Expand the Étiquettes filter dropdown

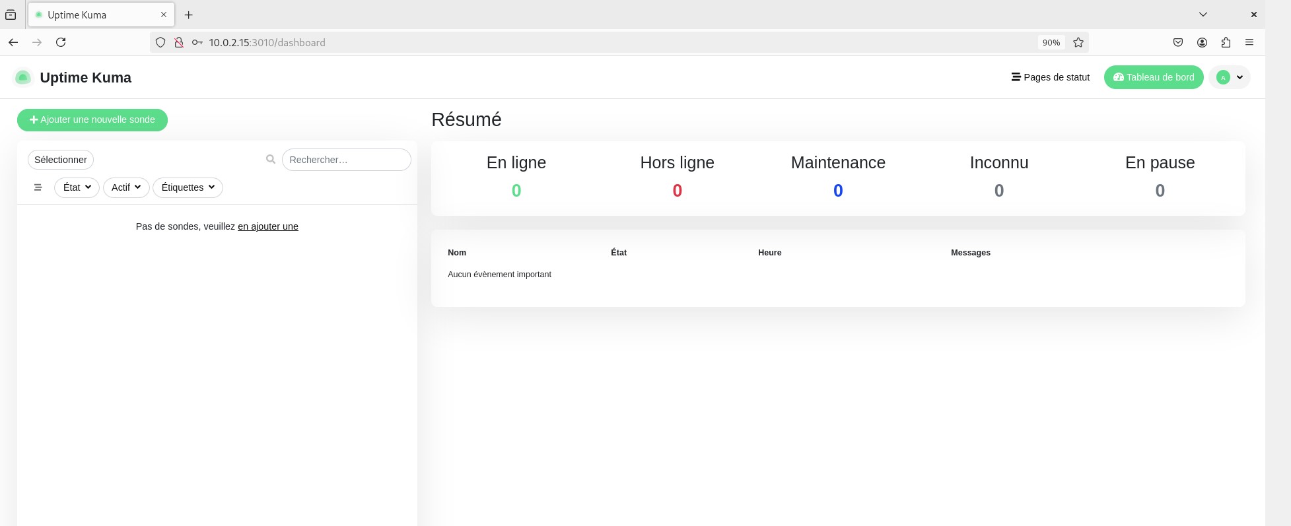tap(188, 187)
